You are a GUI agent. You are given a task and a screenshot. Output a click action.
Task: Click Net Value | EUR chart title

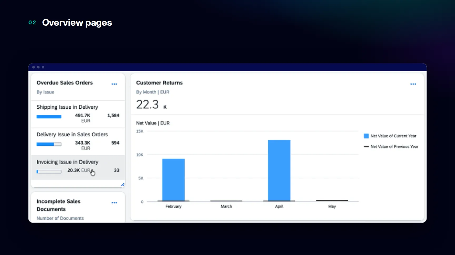point(153,123)
